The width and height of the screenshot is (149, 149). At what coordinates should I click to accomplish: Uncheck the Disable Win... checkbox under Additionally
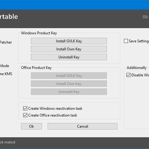(x=128, y=75)
